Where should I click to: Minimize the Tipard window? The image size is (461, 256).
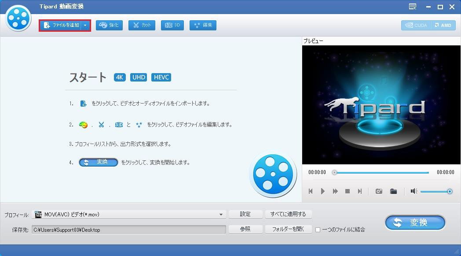click(x=428, y=7)
